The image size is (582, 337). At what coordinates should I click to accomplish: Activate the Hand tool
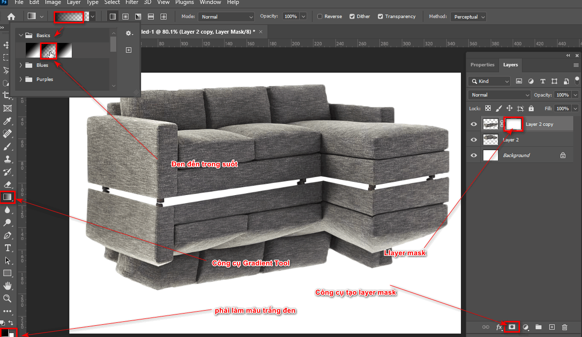pos(7,286)
